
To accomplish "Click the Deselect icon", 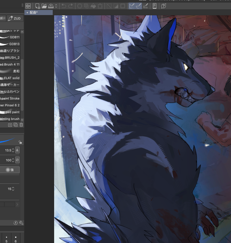I will pos(109,6).
